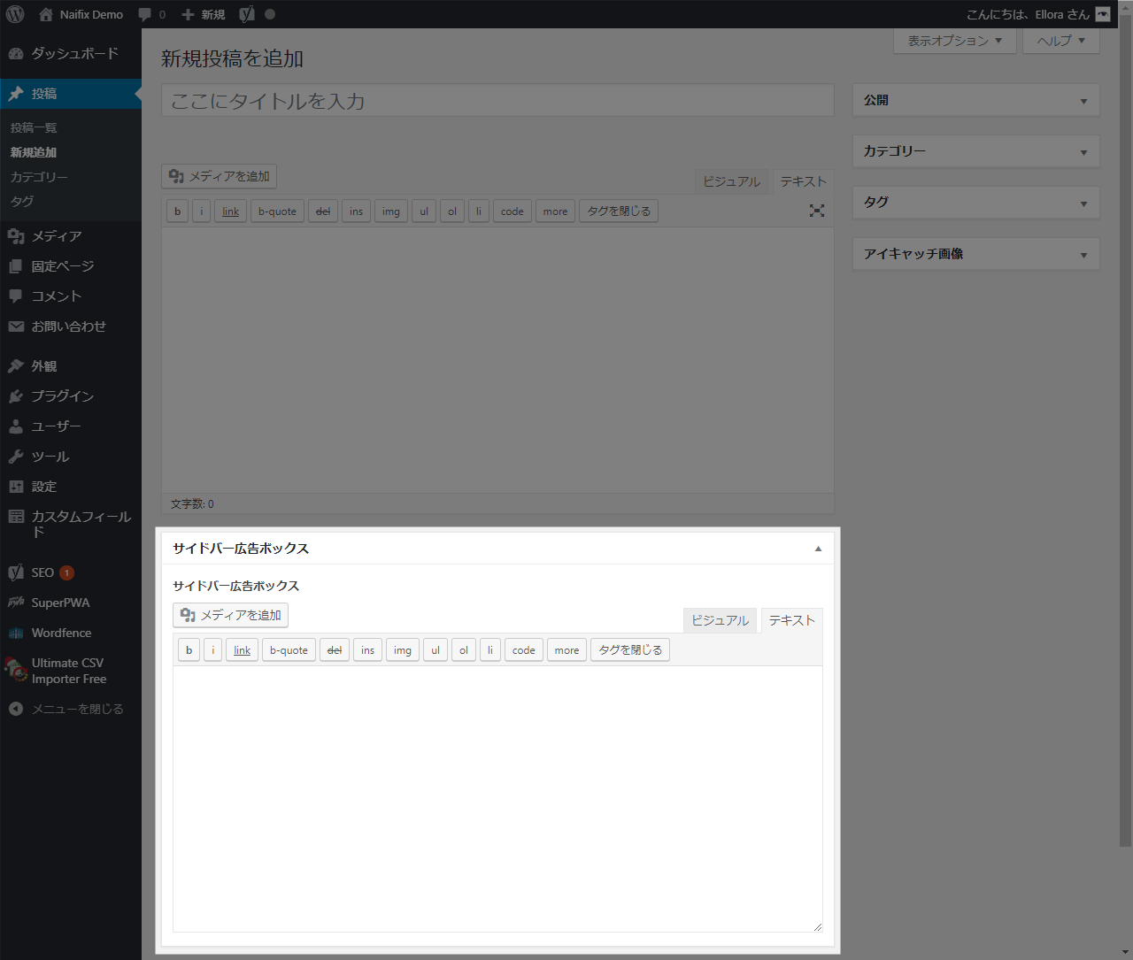Viewport: 1133px width, 960px height.
Task: Click ad box editor more quicktag
Action: (566, 650)
